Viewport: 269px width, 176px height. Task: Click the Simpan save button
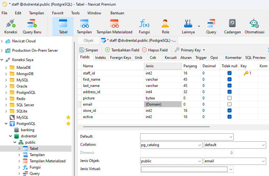tap(89, 50)
